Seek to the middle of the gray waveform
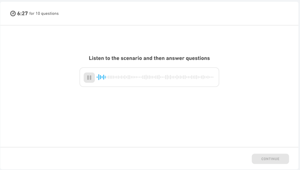Viewport: 300px width, 170px height. click(160, 77)
